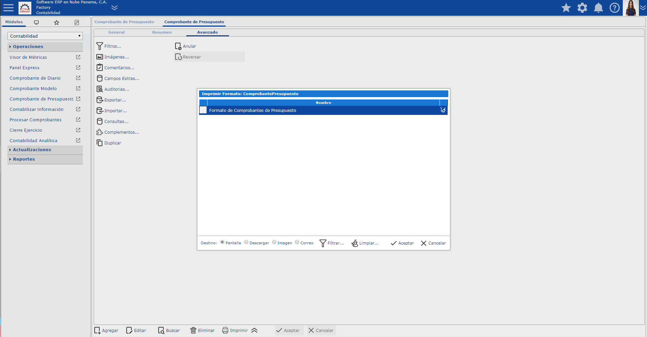Click the Nombre column header

point(323,103)
